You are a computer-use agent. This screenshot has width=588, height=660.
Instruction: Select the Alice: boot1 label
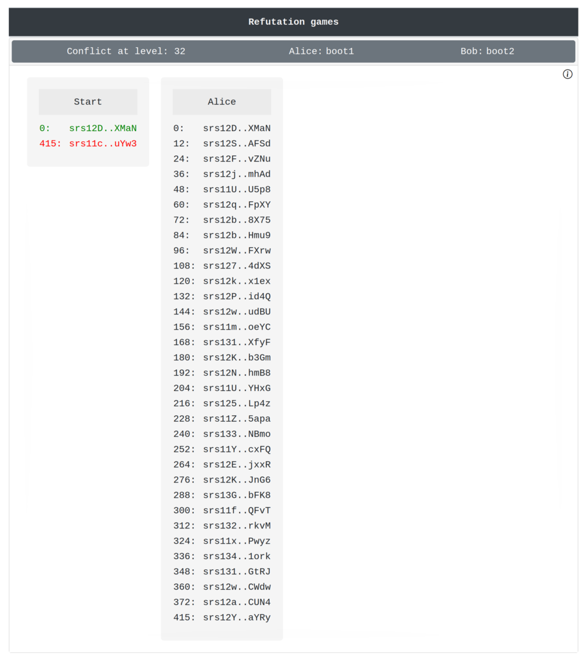click(321, 51)
